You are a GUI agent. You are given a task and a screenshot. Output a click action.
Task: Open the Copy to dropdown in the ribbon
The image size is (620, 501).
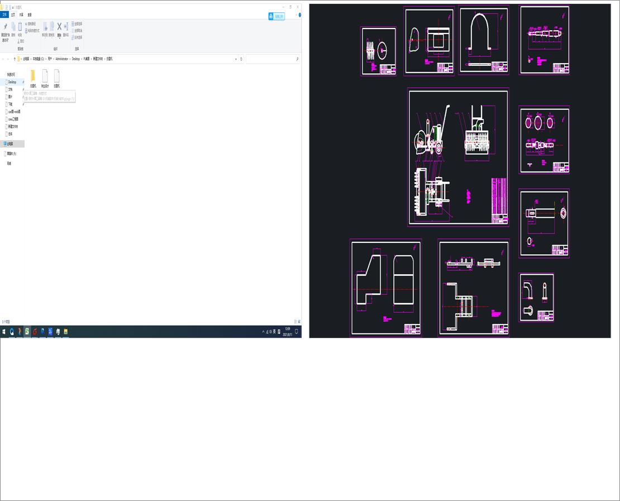(x=52, y=30)
